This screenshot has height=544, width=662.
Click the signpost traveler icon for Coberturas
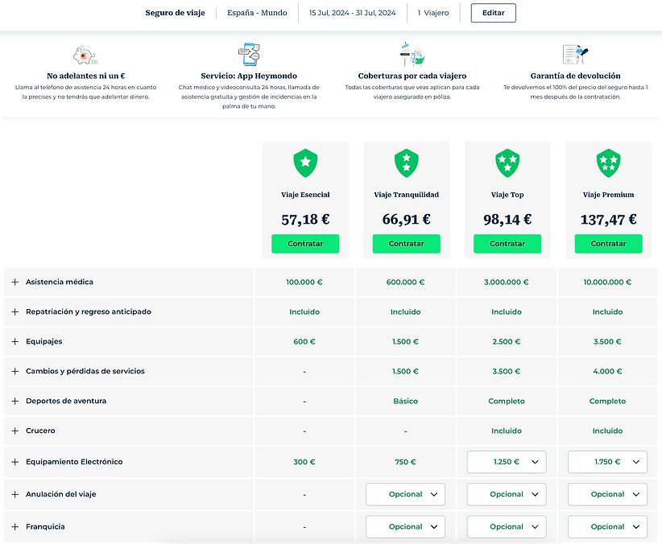[412, 55]
